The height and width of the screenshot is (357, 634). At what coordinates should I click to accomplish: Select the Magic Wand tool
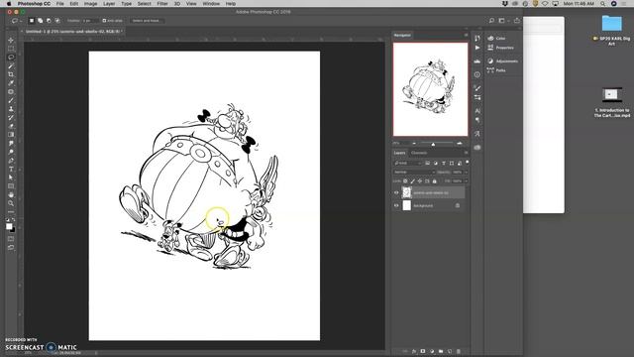tap(11, 65)
